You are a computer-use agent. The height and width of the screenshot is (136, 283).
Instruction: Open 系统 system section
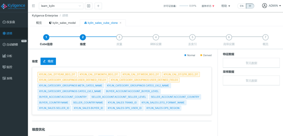pos(9,78)
